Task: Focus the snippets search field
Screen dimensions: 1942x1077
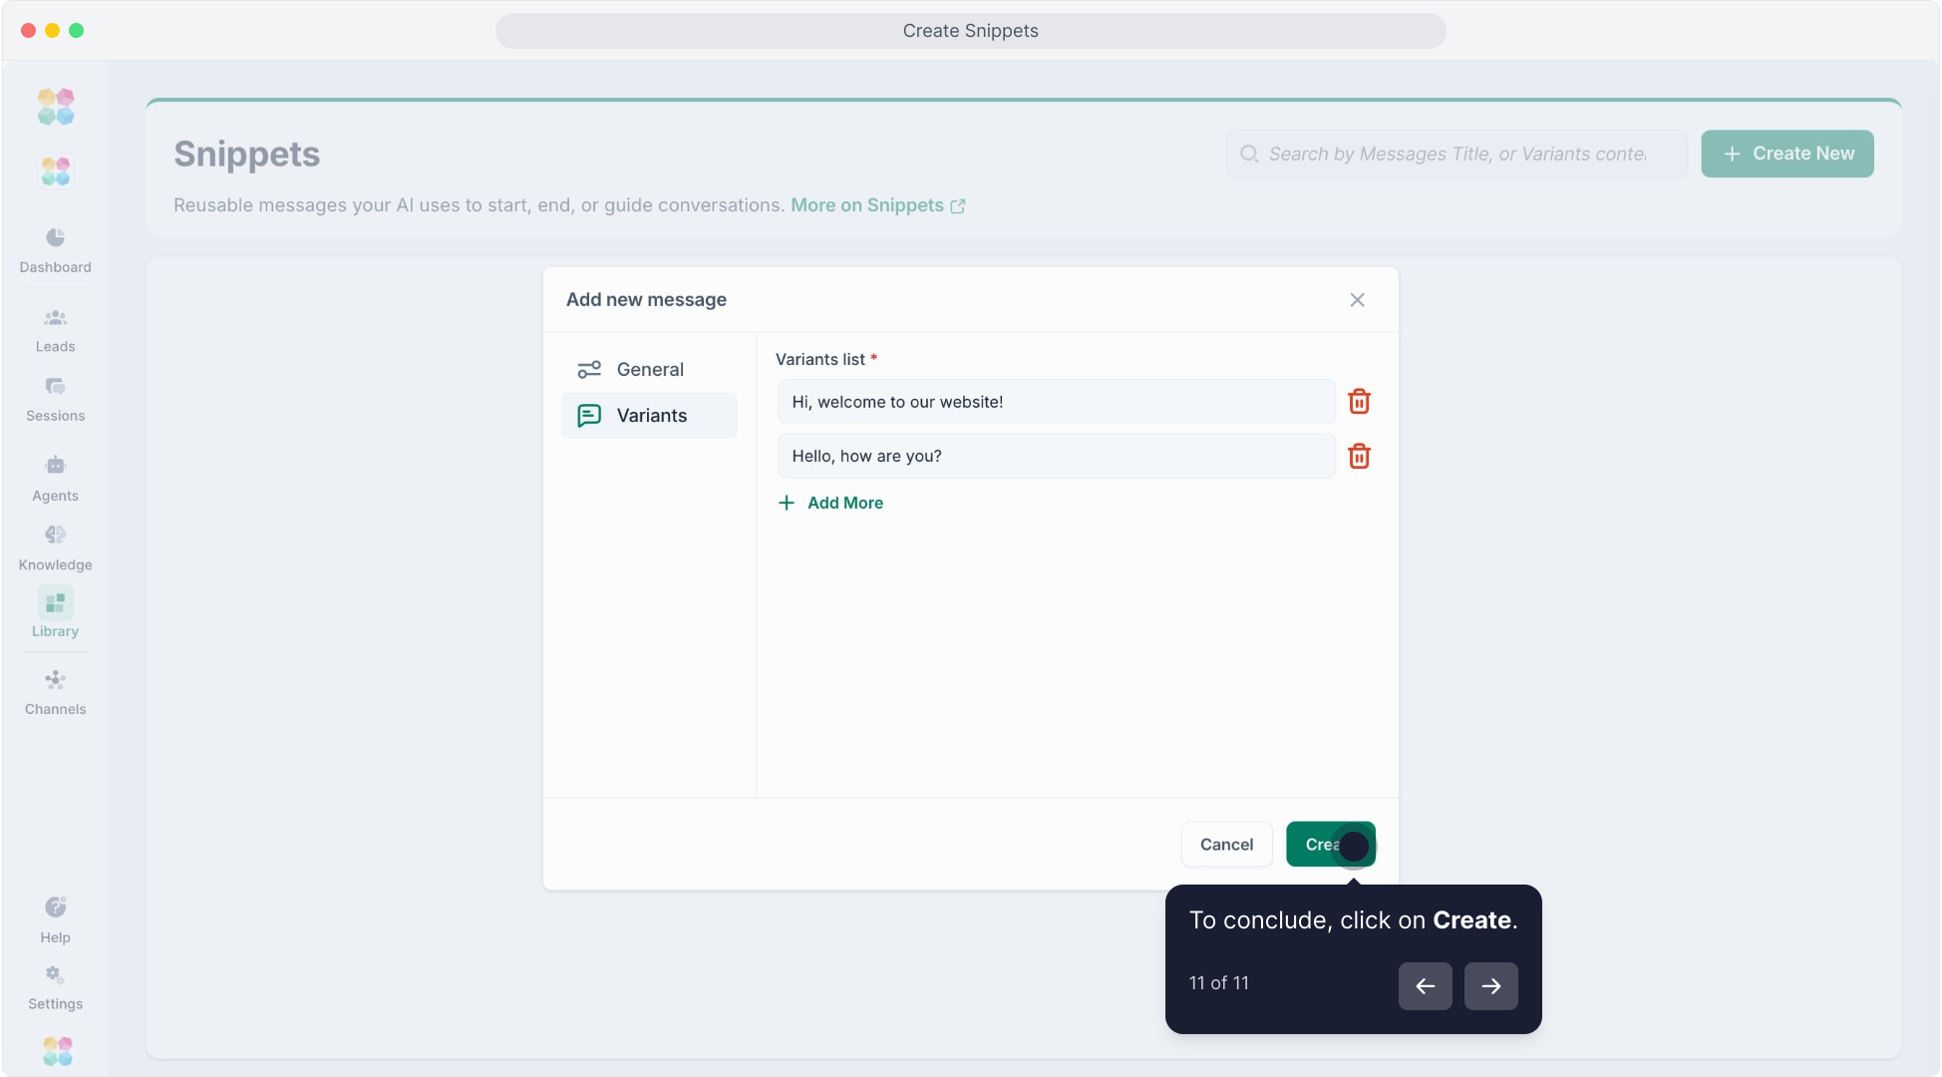Action: click(x=1456, y=155)
